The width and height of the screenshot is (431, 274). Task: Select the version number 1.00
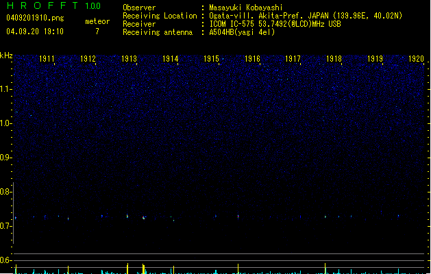point(93,5)
